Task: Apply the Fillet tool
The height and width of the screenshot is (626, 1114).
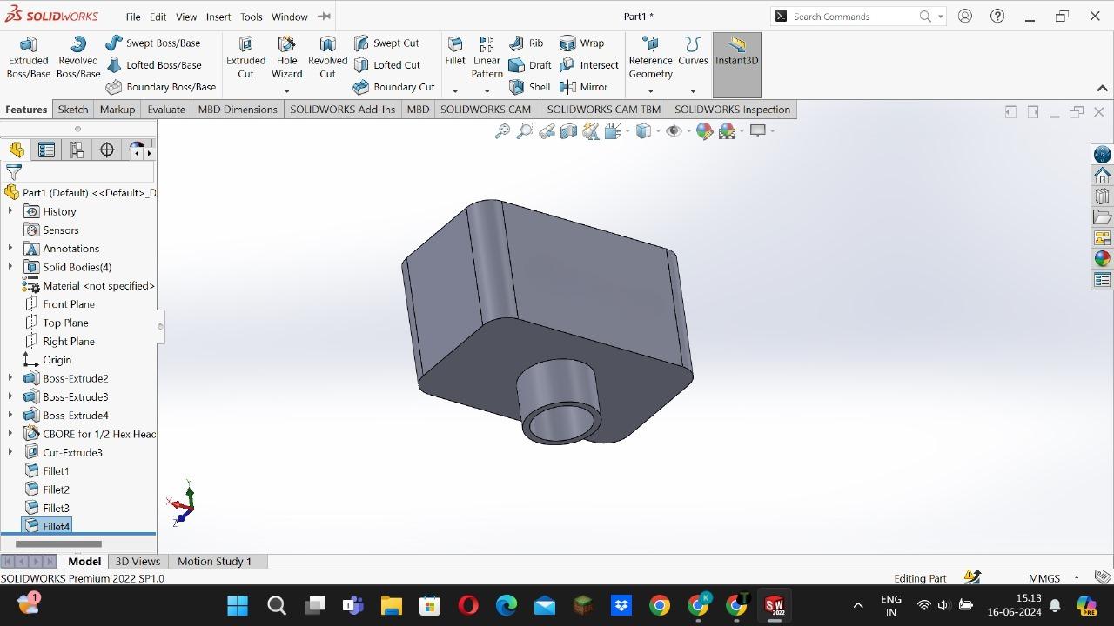Action: coord(455,51)
